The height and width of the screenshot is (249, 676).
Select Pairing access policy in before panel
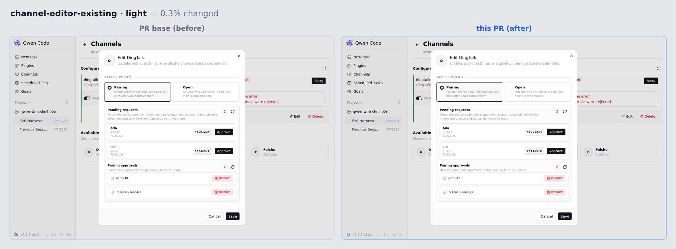click(x=137, y=92)
